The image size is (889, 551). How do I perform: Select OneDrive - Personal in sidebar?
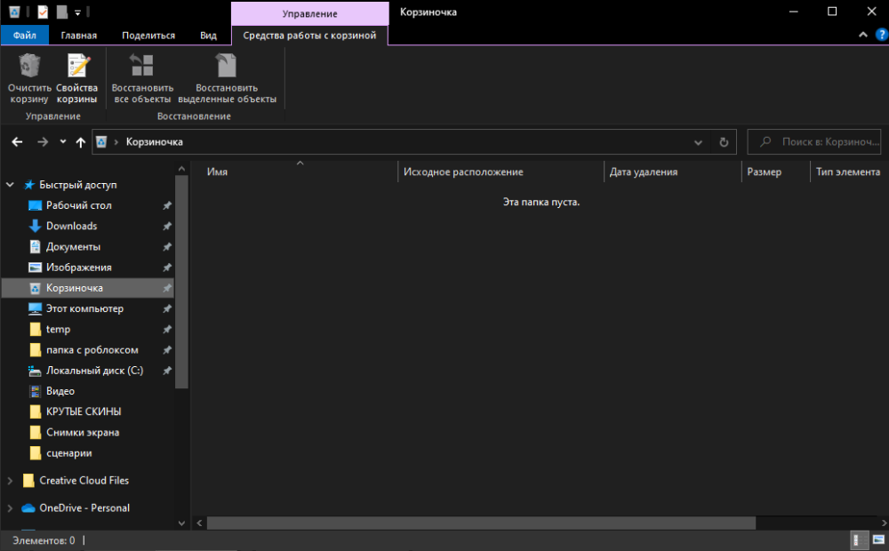(84, 508)
